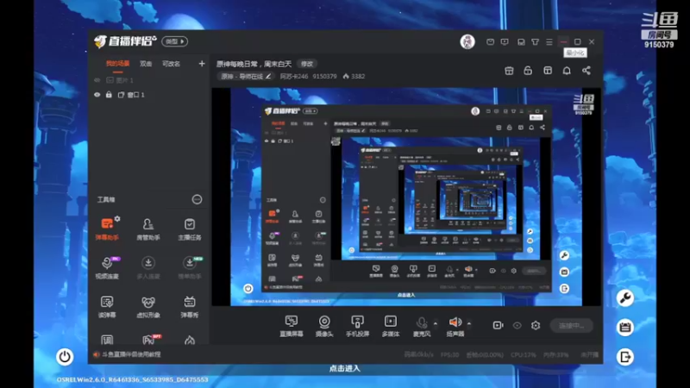The height and width of the screenshot is (388, 690).
Task: Expand microphone volume arrow
Action: [x=436, y=324]
